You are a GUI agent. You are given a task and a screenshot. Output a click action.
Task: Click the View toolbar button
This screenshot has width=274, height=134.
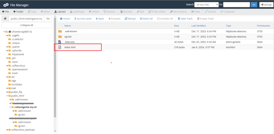[x=195, y=12]
